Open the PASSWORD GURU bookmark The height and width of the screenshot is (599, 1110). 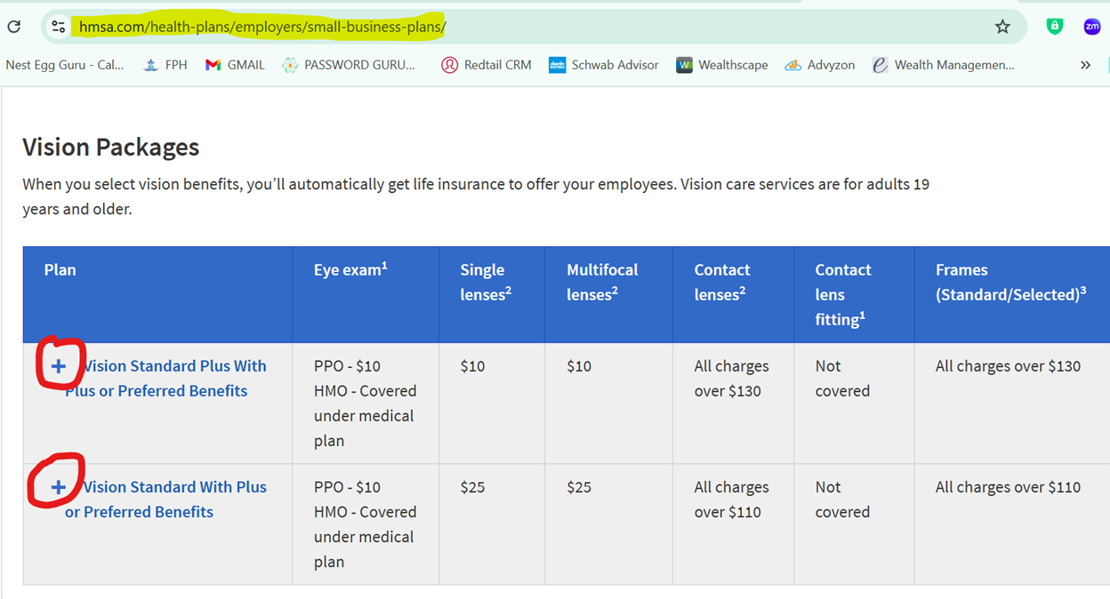pyautogui.click(x=349, y=65)
